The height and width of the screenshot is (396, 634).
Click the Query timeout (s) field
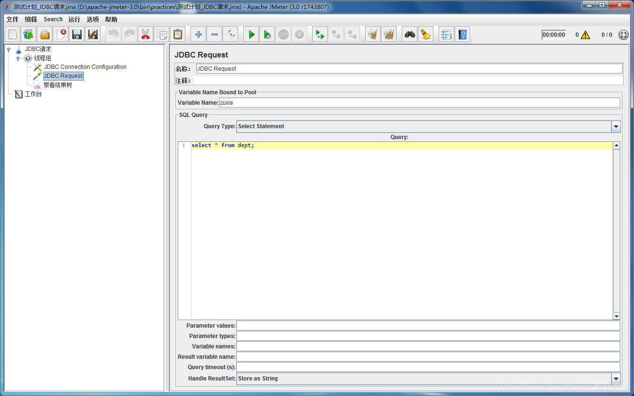point(428,367)
